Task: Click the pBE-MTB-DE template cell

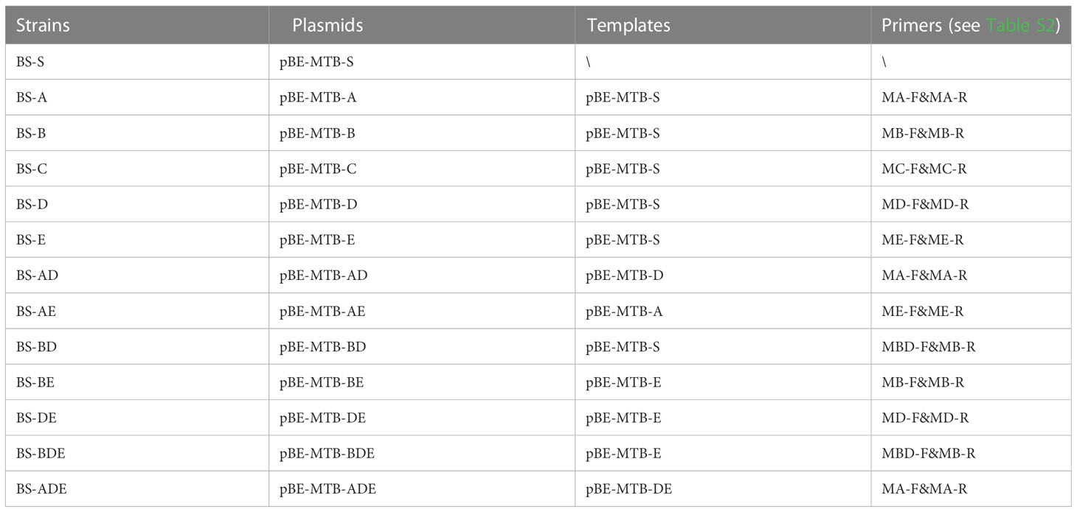Action: 723,489
